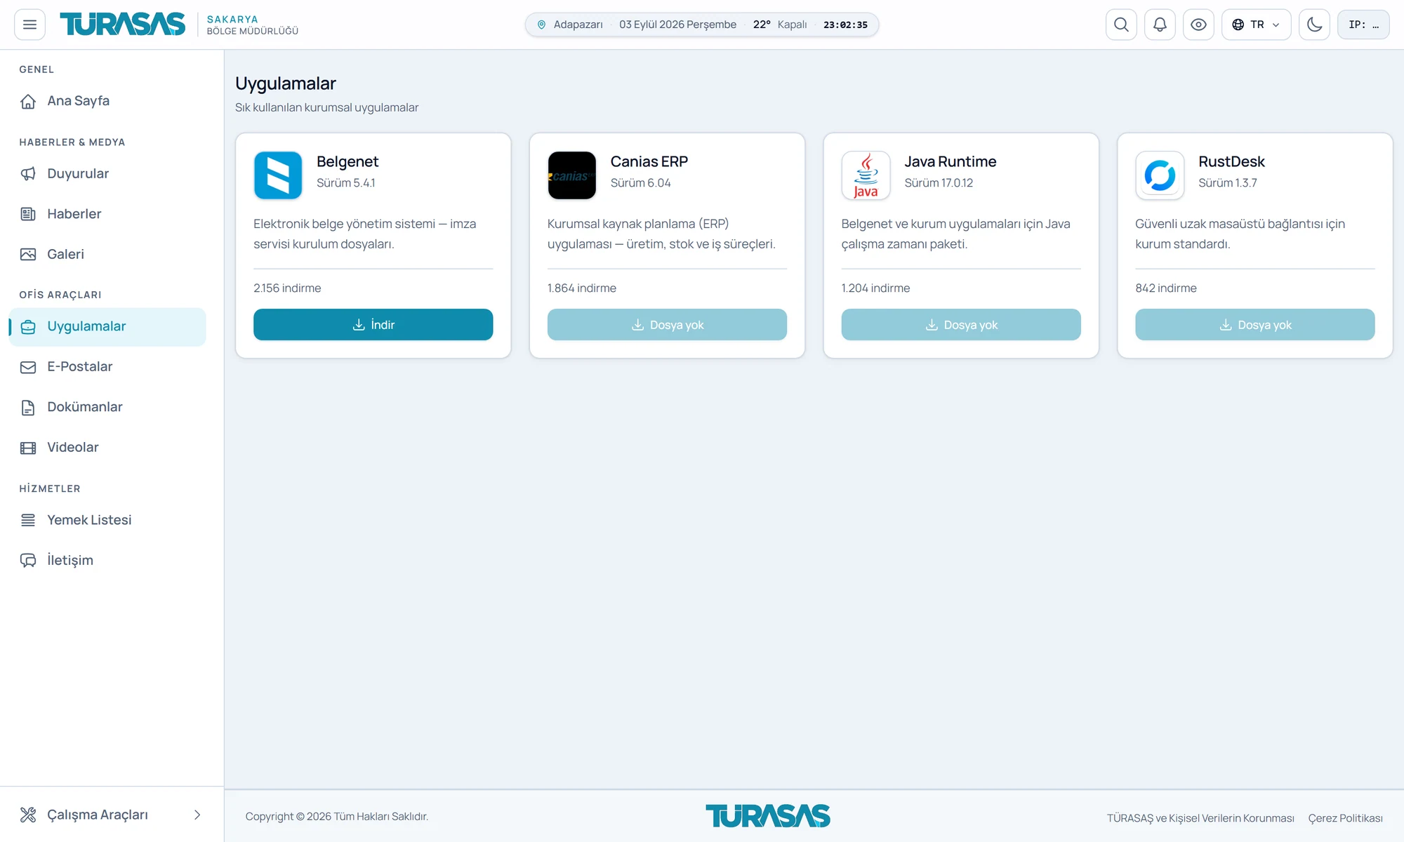Screen dimensions: 1404x842
Task: Click Canias ERP Dosya yok button
Action: click(667, 325)
